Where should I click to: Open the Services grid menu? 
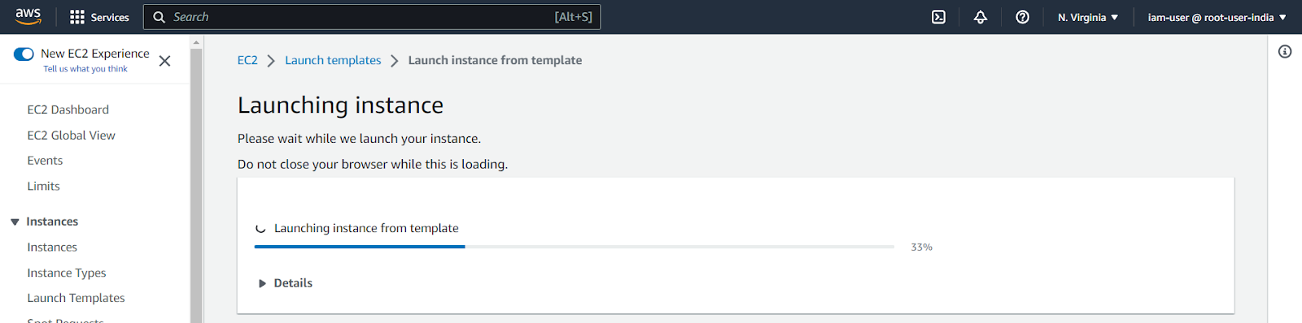99,17
